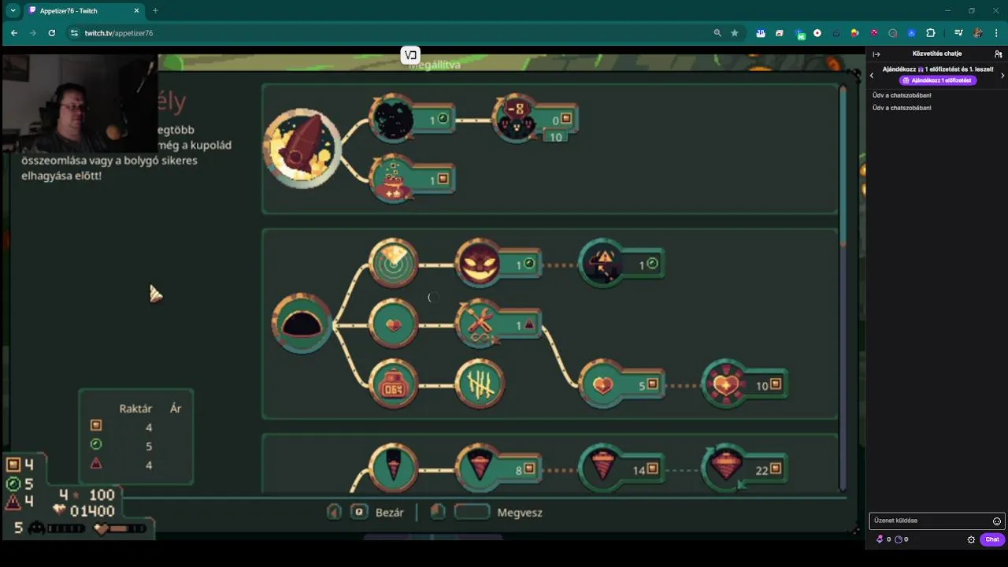The width and height of the screenshot is (1008, 567).
Task: Select the tally marks upgrade node
Action: (480, 384)
